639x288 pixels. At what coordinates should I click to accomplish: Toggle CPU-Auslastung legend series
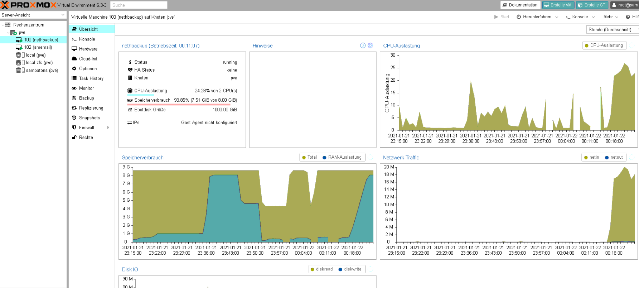click(x=604, y=45)
